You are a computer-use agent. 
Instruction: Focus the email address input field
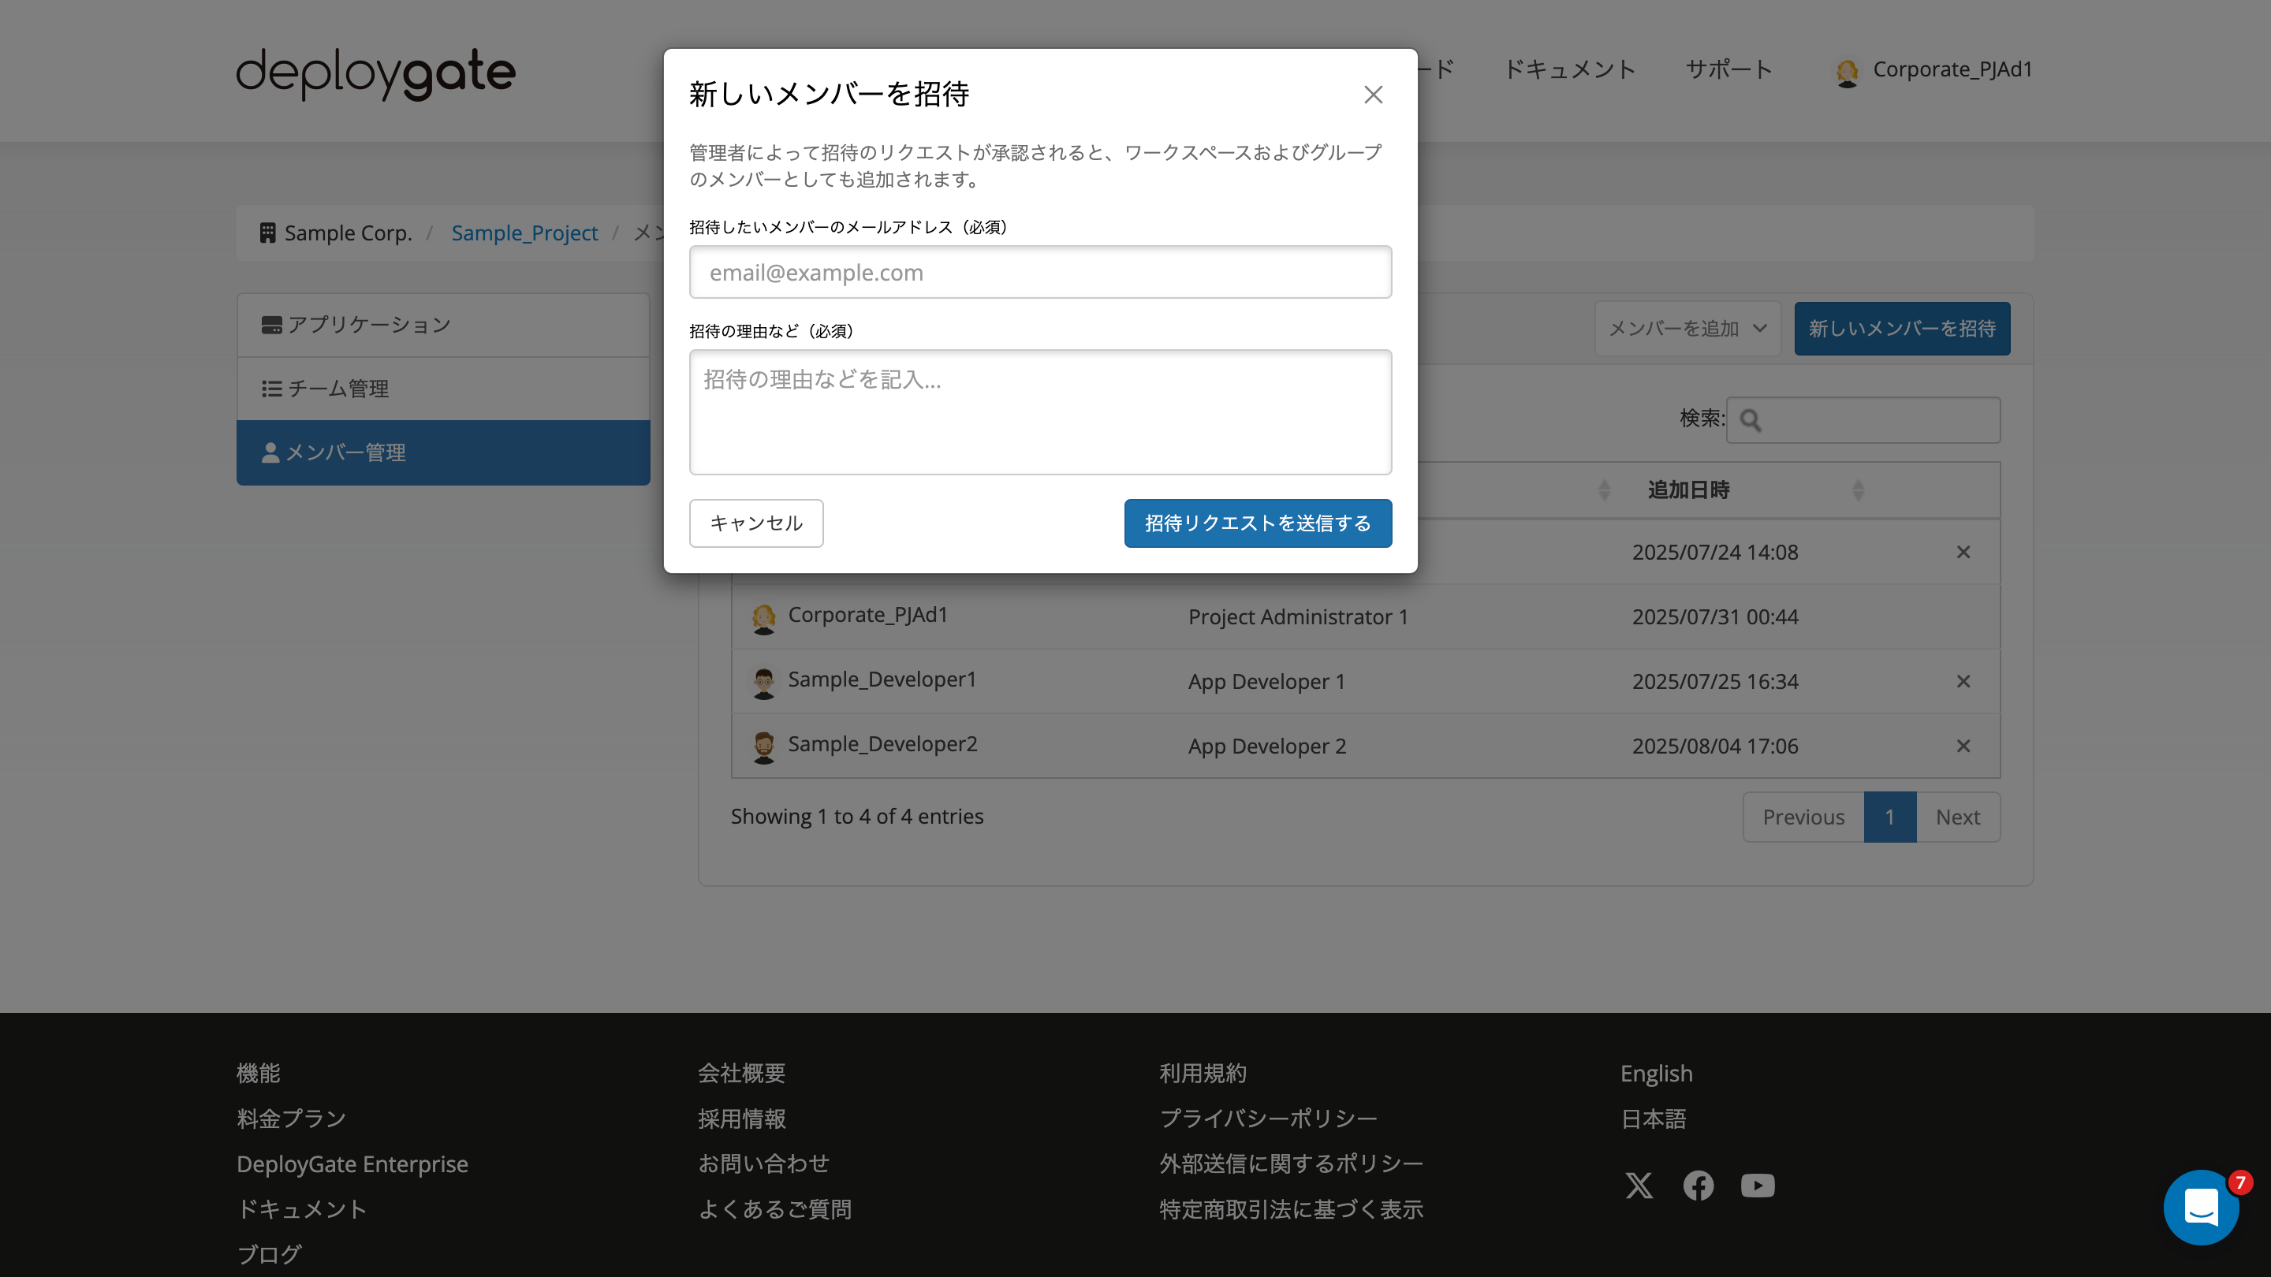pyautogui.click(x=1040, y=271)
